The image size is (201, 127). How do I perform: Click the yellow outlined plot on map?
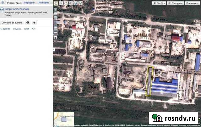click(149, 81)
